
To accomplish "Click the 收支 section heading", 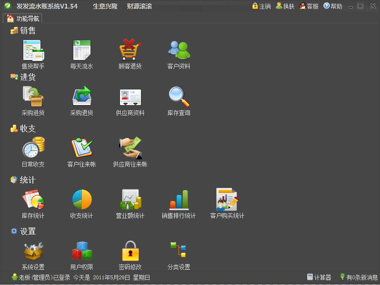I will pyautogui.click(x=23, y=128).
